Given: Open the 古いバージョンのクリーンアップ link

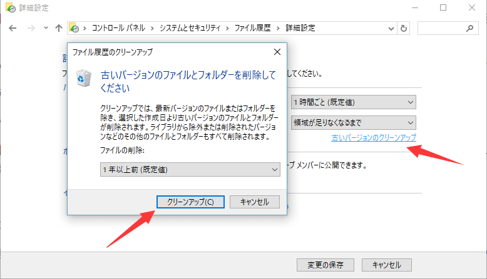Looking at the screenshot, I should [x=374, y=137].
